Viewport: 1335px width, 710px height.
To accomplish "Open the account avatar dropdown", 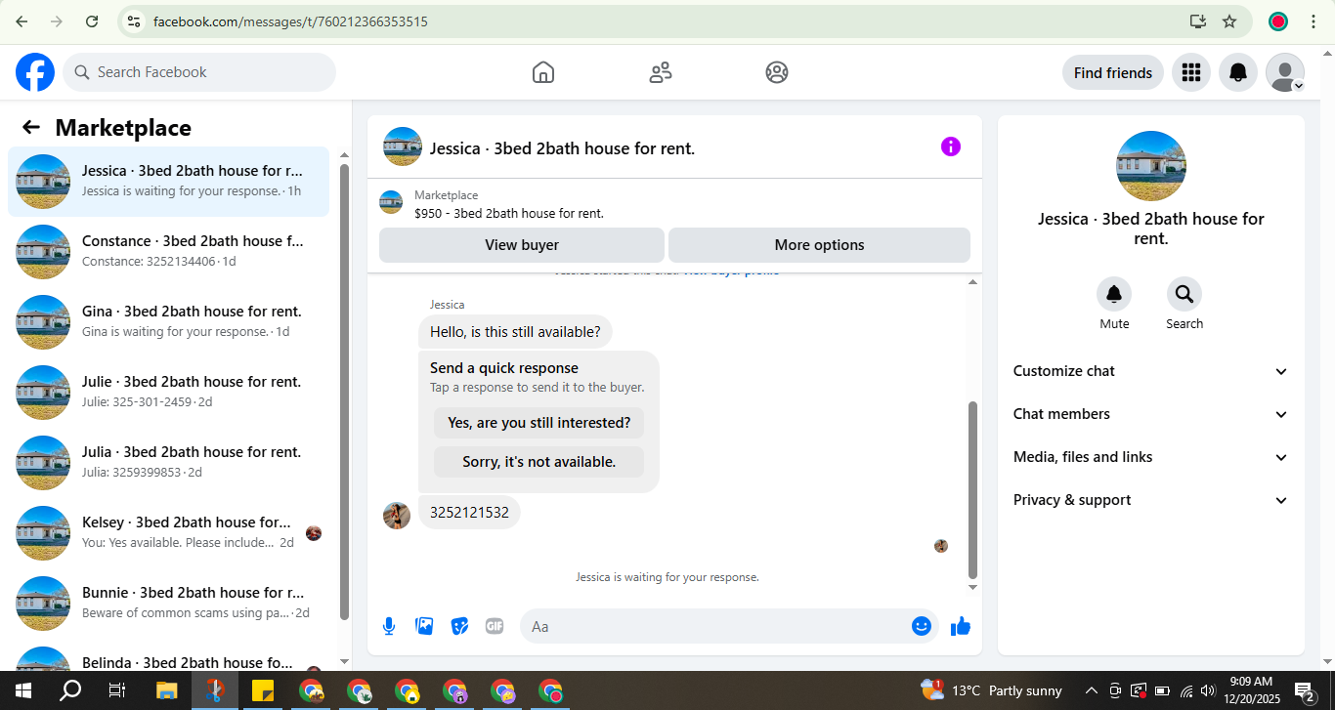I will coord(1285,72).
